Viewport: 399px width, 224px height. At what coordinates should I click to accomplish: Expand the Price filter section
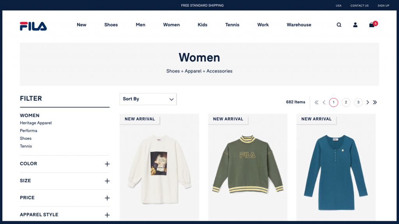[x=107, y=198]
